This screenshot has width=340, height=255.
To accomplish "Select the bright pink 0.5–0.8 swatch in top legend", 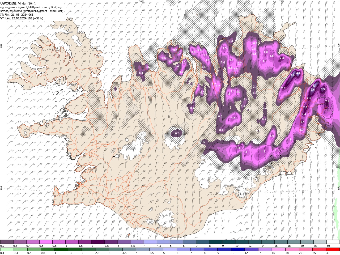I will (46, 242).
